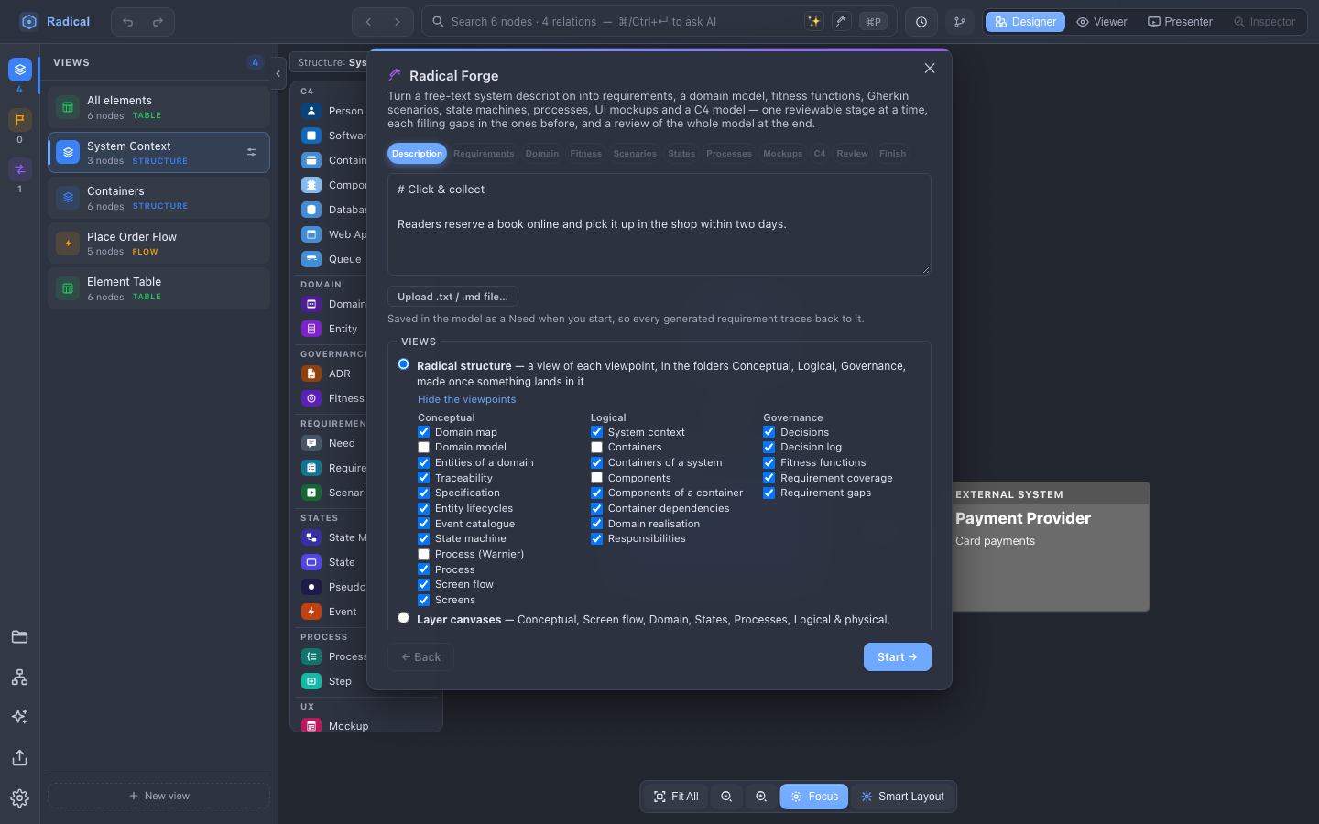
Task: Click the New view button
Action: (x=159, y=796)
